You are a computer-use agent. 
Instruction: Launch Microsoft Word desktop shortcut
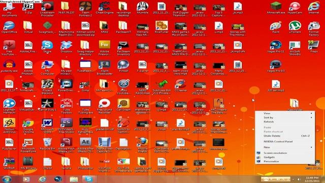click(47, 123)
